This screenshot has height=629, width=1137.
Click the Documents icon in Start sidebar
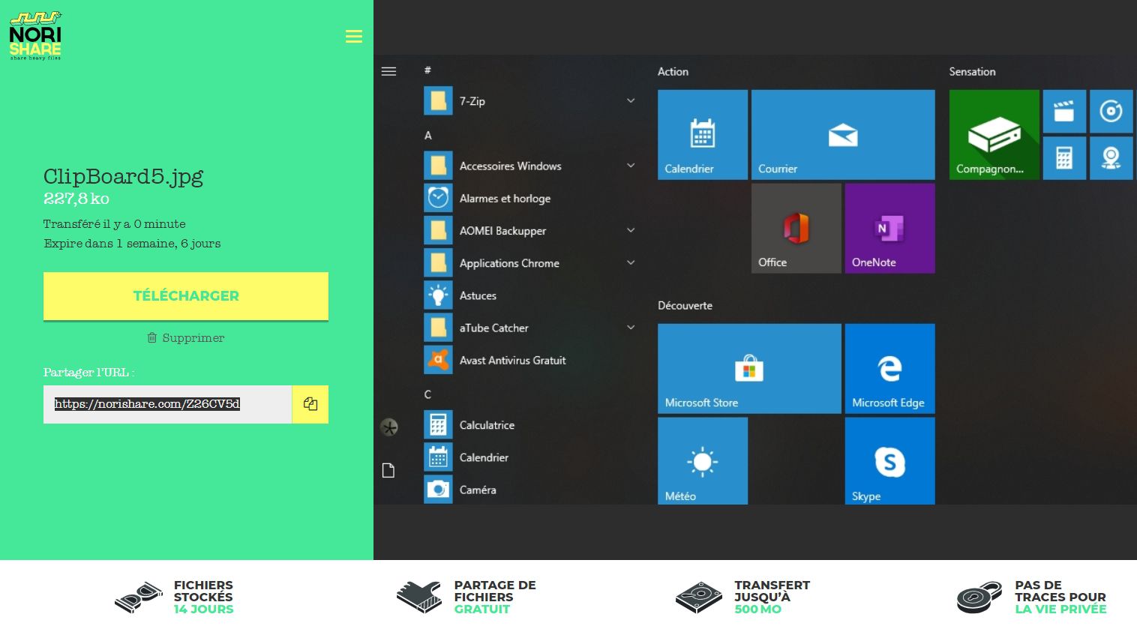click(388, 471)
